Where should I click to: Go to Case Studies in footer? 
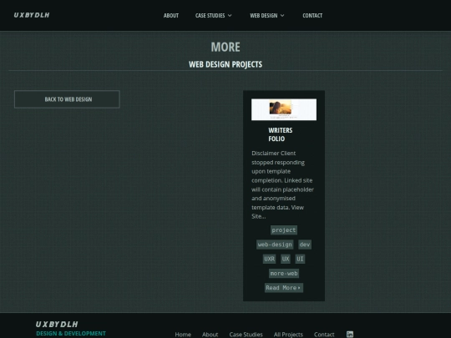tap(246, 335)
